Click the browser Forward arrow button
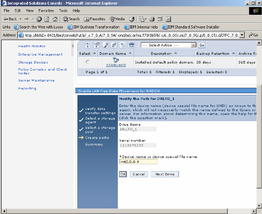 click(x=27, y=19)
